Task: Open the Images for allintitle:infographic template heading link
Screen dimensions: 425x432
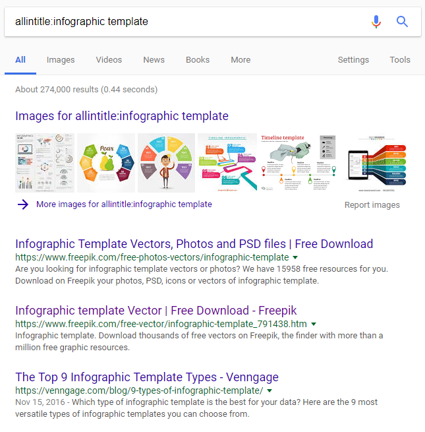Action: point(122,116)
